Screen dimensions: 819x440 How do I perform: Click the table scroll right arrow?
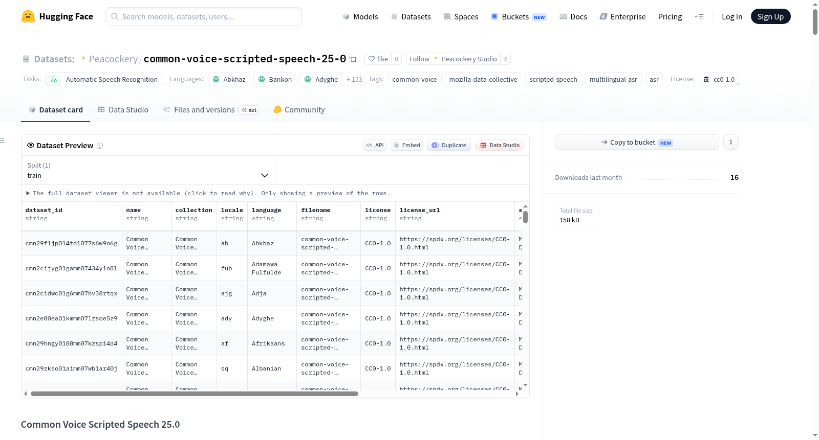coord(517,394)
